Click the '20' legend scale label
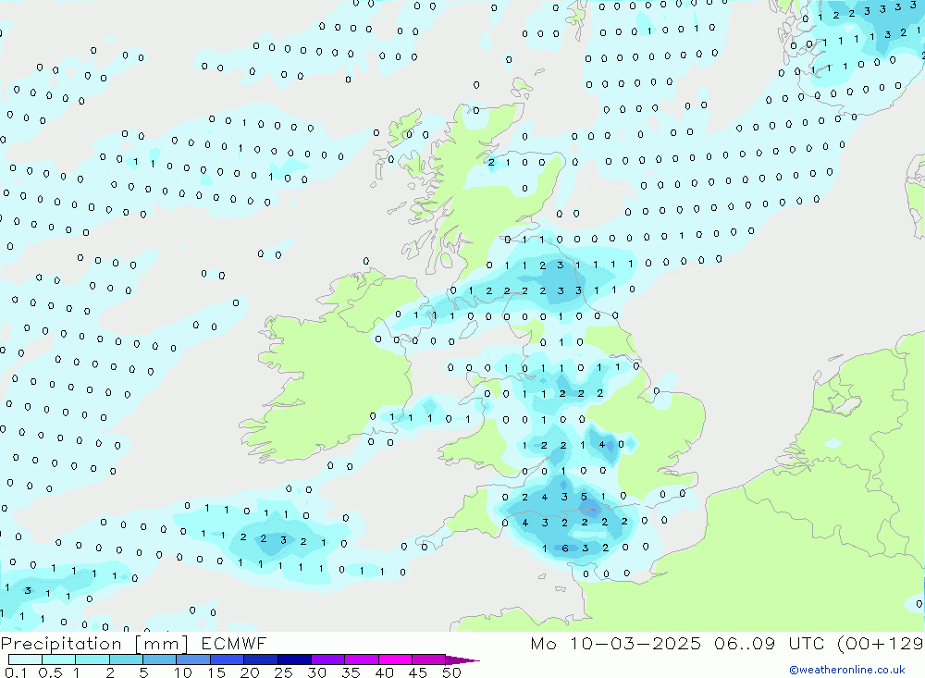 (250, 672)
